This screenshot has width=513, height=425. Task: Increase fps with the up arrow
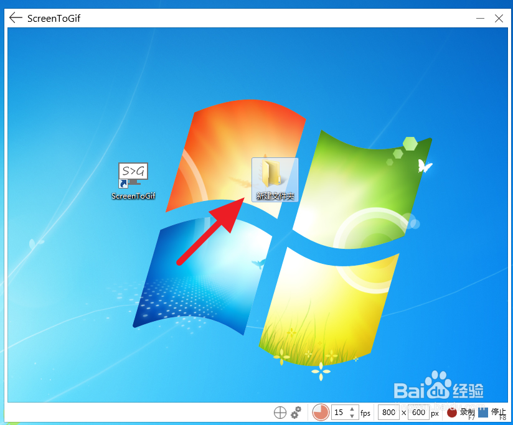click(352, 409)
